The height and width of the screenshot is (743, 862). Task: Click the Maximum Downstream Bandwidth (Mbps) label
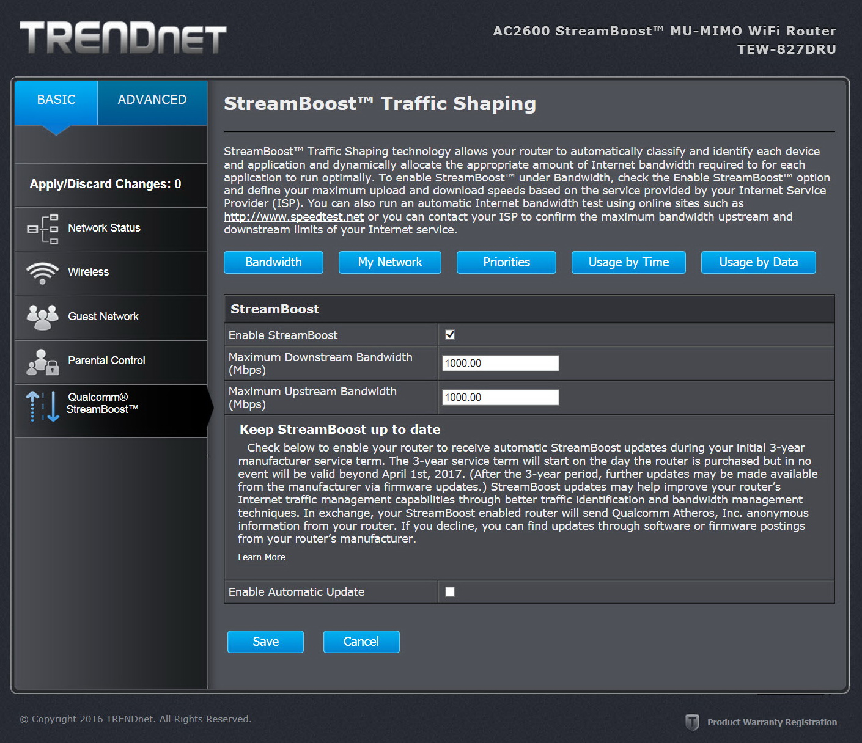(x=320, y=364)
